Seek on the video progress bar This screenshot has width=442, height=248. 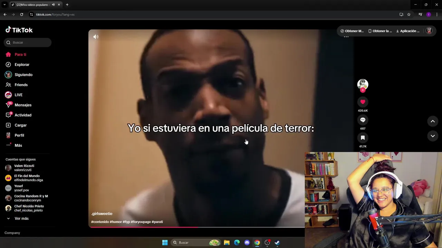pos(196,227)
